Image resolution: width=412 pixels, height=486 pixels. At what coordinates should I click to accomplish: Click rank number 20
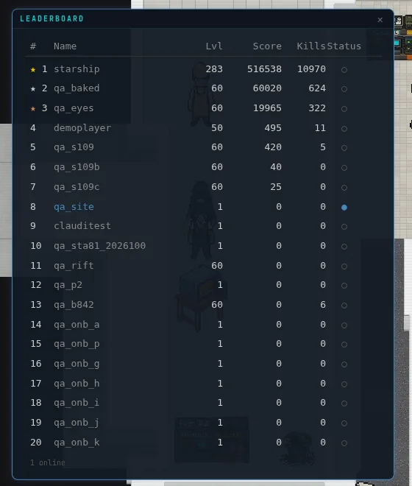[36, 443]
